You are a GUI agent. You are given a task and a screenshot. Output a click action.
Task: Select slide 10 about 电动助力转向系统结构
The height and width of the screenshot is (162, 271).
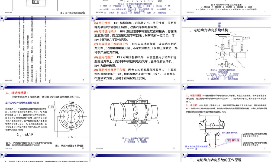point(226,50)
